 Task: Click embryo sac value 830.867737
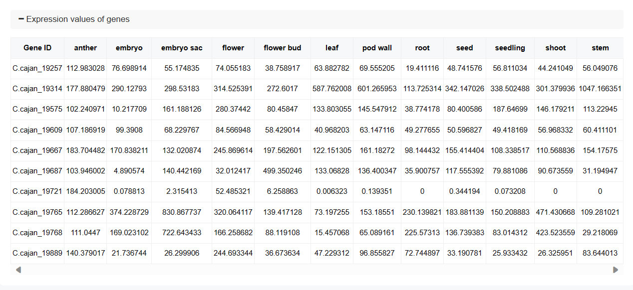[182, 212]
